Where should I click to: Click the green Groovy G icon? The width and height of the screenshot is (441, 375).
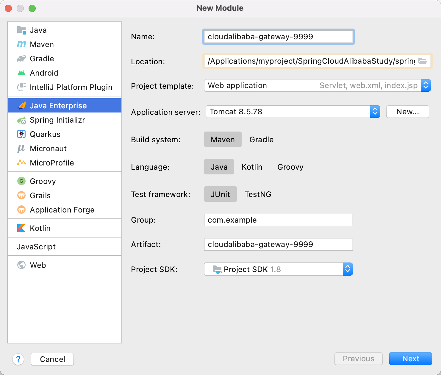point(21,181)
